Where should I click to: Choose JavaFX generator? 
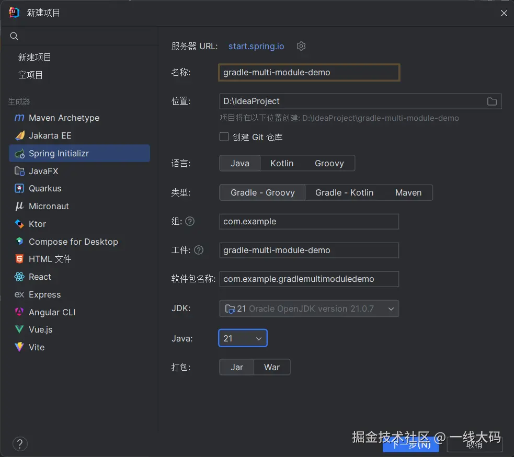point(79,171)
